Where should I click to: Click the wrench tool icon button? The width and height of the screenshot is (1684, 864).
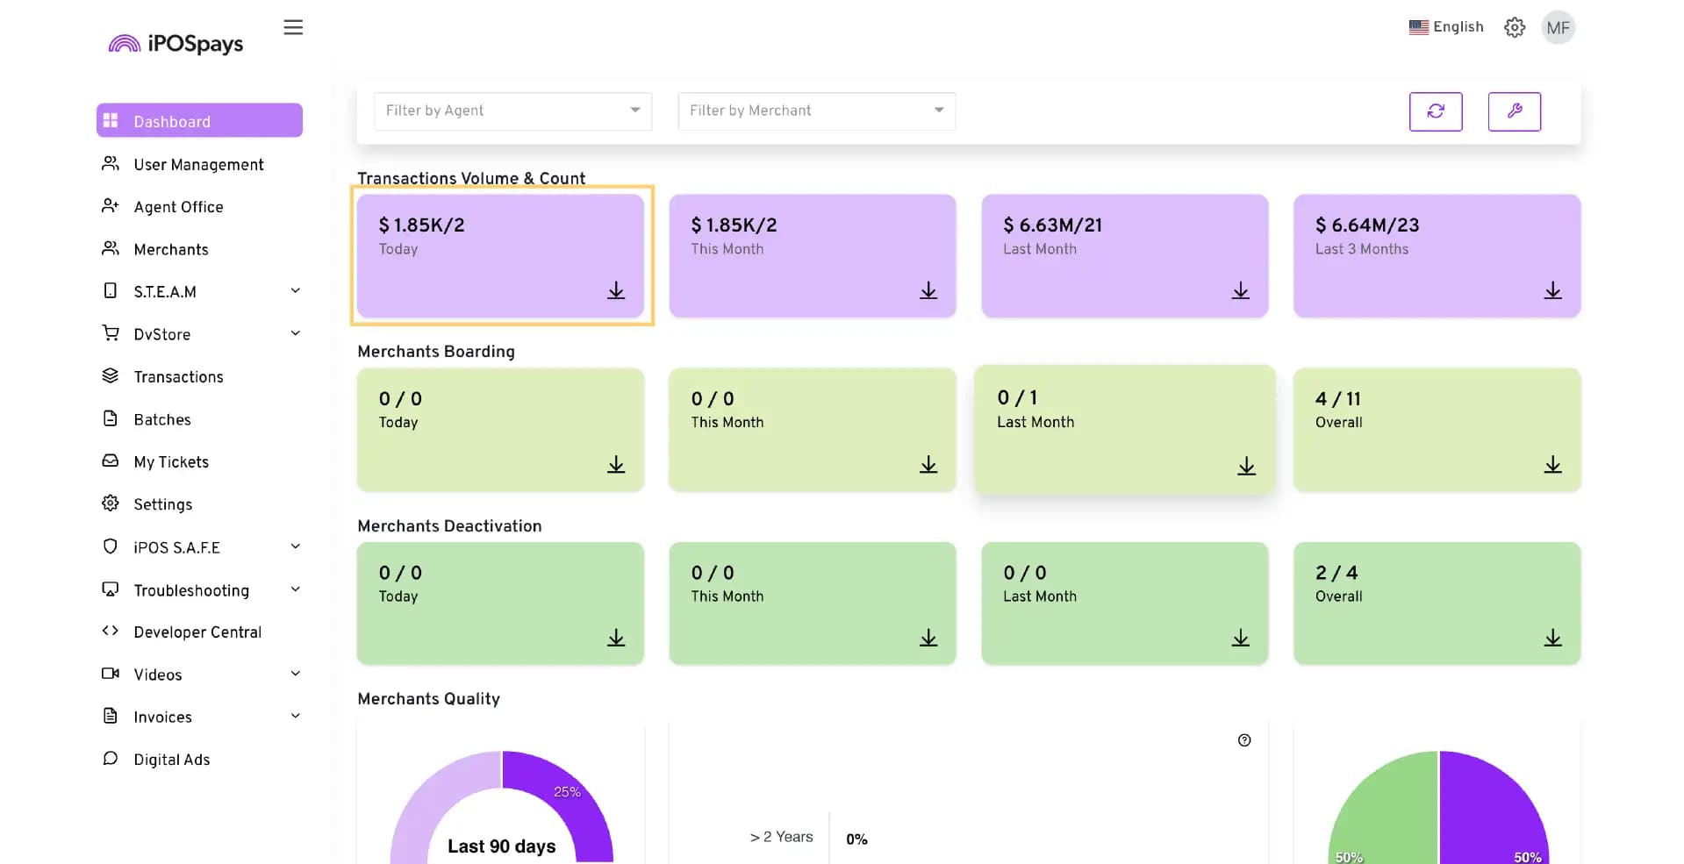1514,111
